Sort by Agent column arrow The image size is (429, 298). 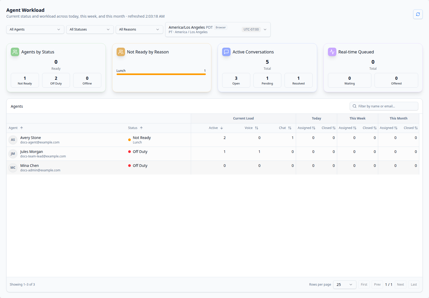22,128
